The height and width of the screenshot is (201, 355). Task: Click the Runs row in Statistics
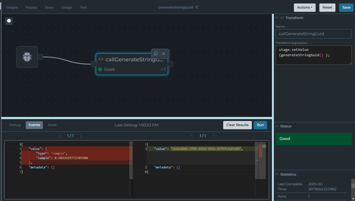point(313,196)
